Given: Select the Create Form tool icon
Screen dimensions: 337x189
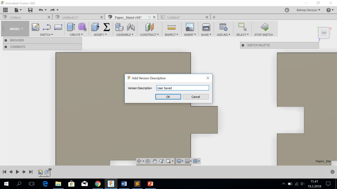Looking at the screenshot, I should point(82,27).
